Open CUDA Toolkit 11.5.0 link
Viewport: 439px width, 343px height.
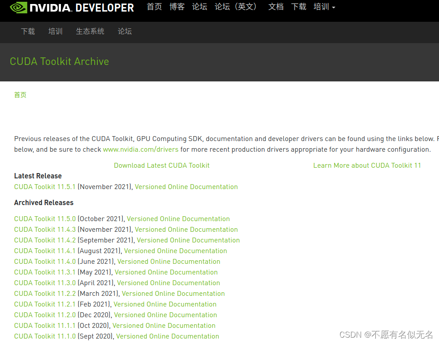(x=45, y=219)
